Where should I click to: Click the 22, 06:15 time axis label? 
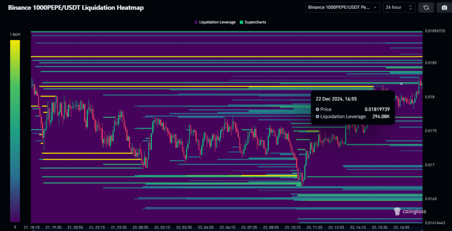(227, 227)
